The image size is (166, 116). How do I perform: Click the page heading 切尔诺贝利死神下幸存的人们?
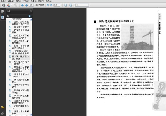[x=116, y=21]
